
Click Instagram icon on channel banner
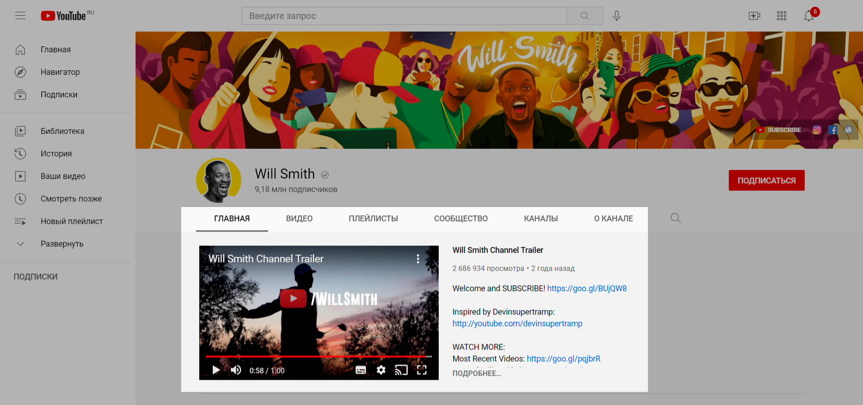tap(816, 130)
